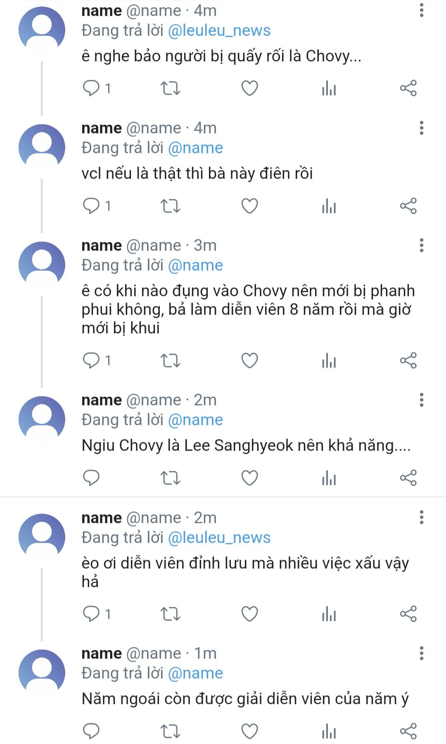Open more options on the 'Lee Sanghyeok' tweet
The width and height of the screenshot is (446, 744).
point(421,400)
